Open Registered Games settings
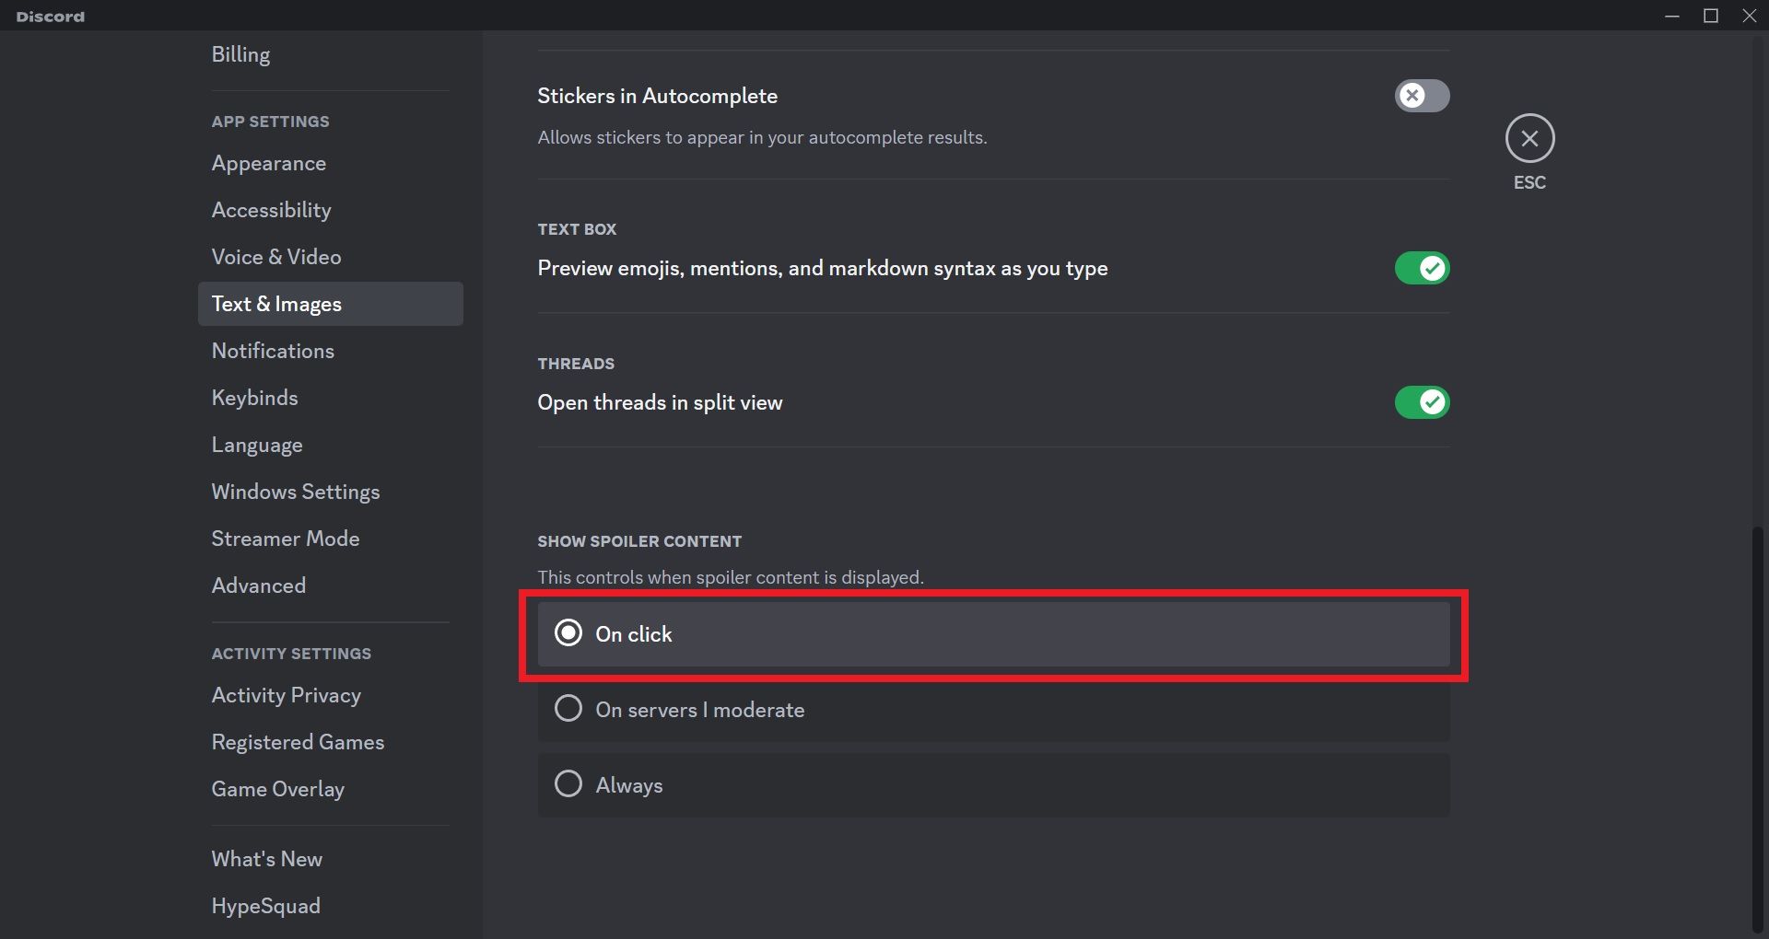This screenshot has width=1769, height=939. coord(297,742)
